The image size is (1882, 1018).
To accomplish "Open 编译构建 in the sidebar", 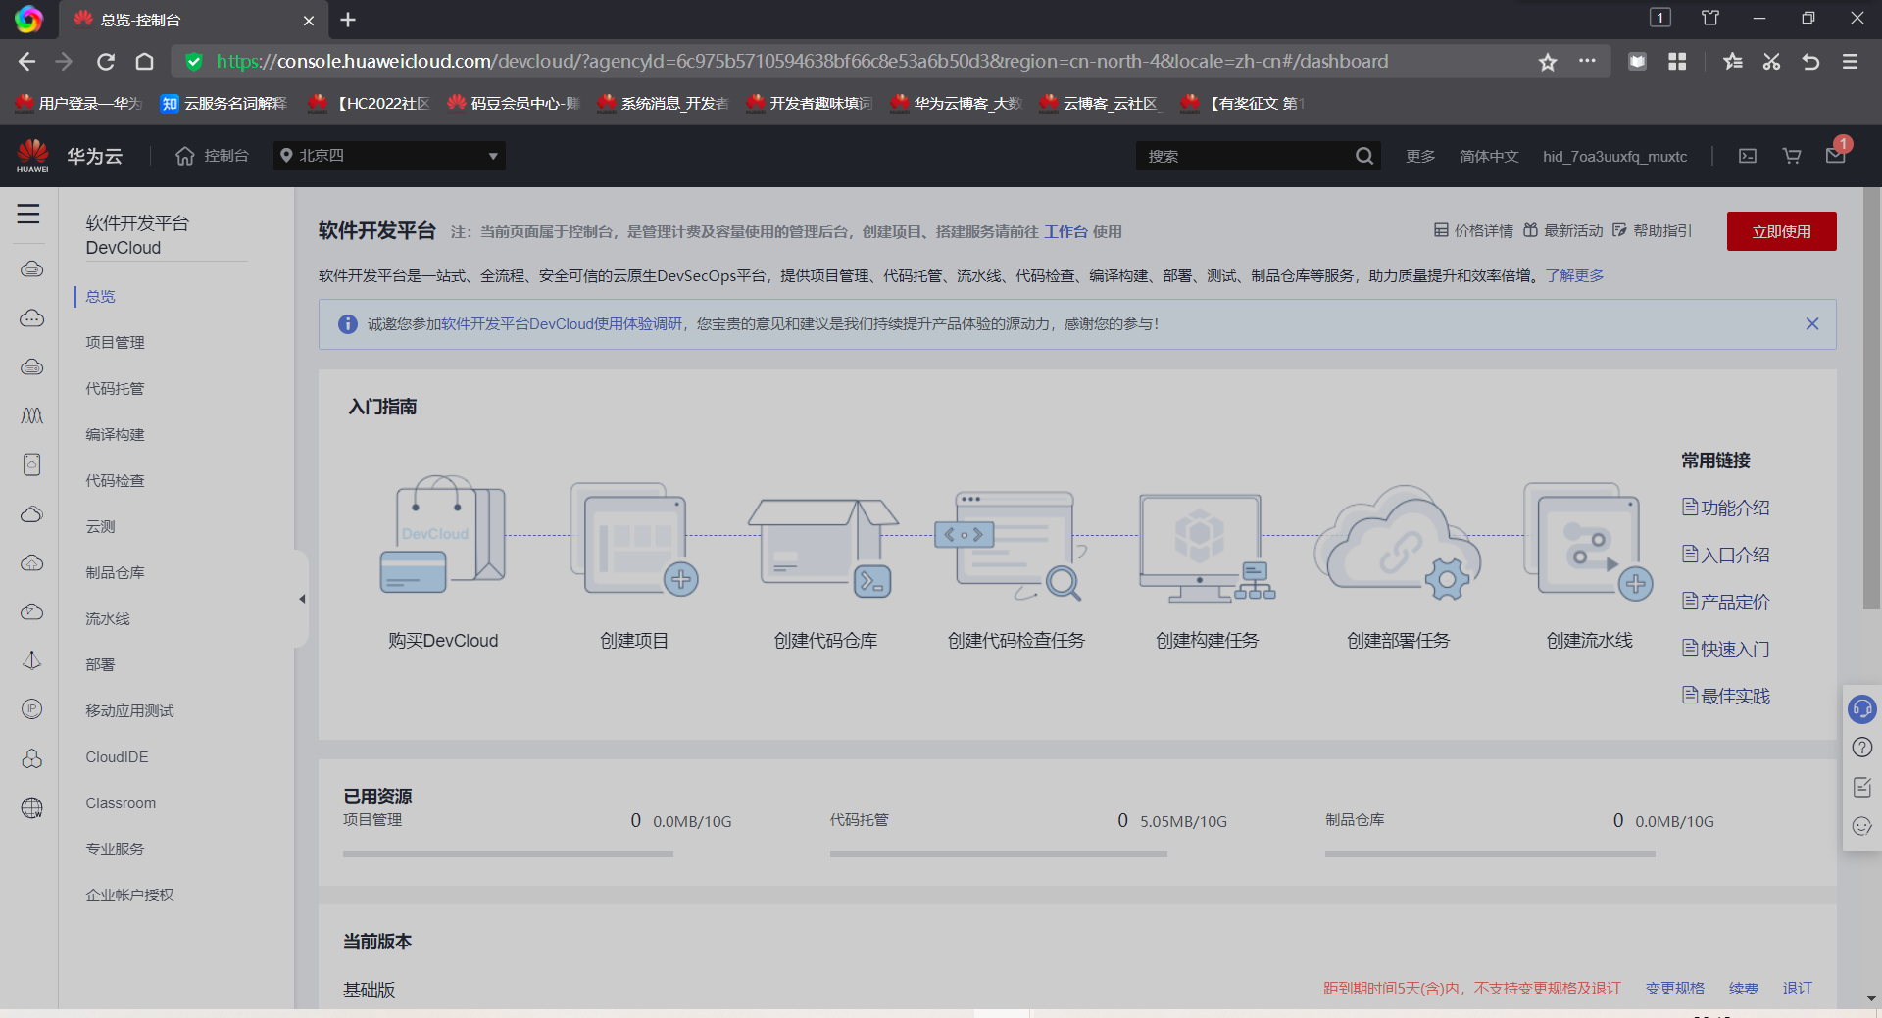I will [115, 435].
